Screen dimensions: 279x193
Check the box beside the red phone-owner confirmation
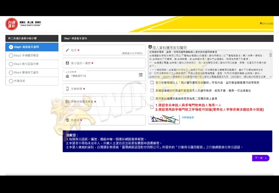(152, 107)
